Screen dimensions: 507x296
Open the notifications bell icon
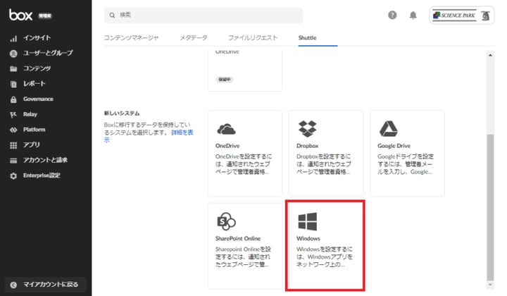point(413,16)
